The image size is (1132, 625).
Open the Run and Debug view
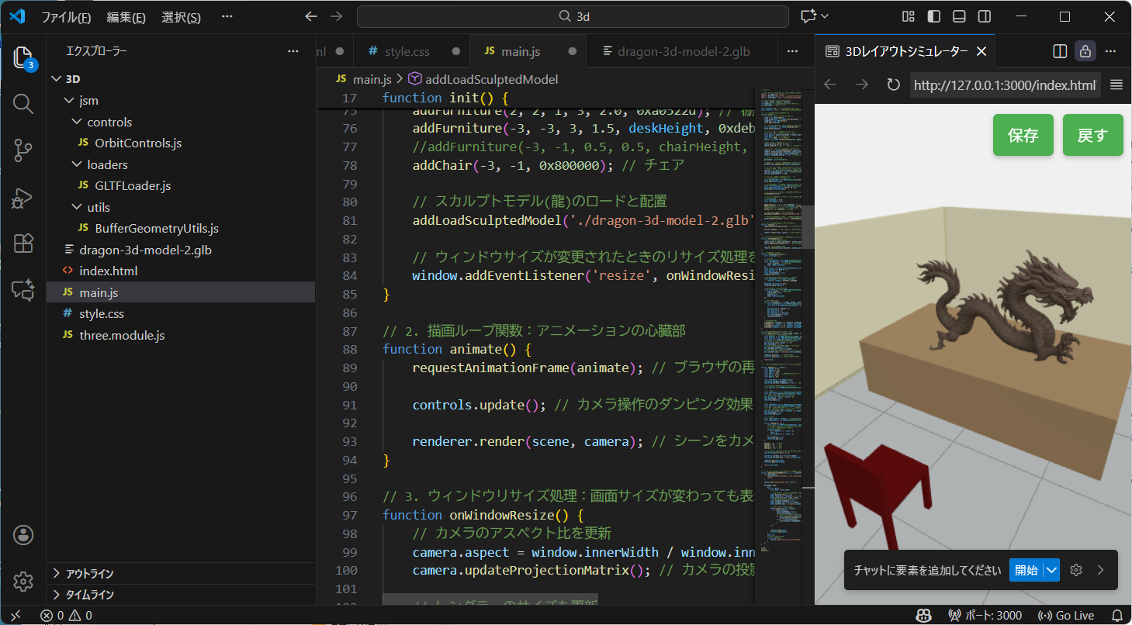point(23,198)
